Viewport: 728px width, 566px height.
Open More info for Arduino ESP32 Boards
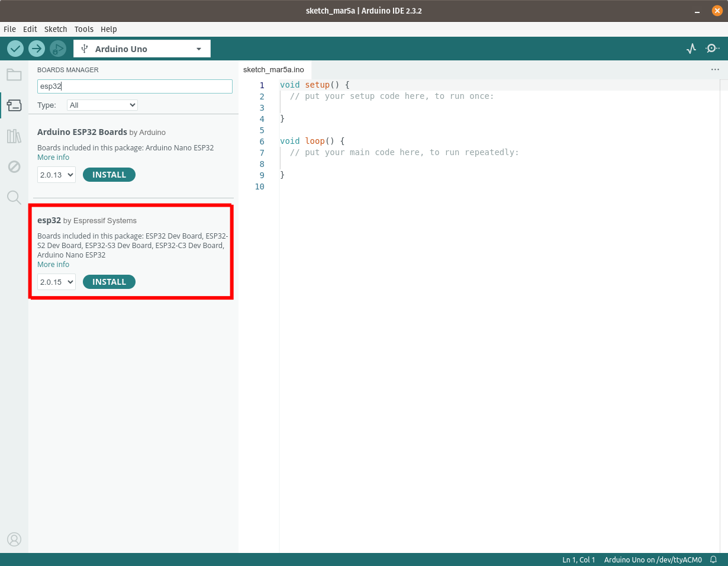(53, 157)
